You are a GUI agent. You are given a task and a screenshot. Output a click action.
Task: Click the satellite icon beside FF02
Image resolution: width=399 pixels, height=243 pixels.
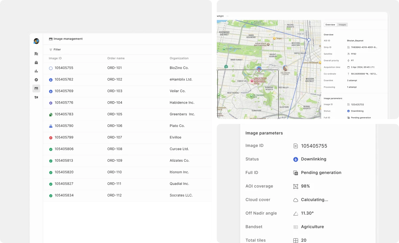coord(348,54)
